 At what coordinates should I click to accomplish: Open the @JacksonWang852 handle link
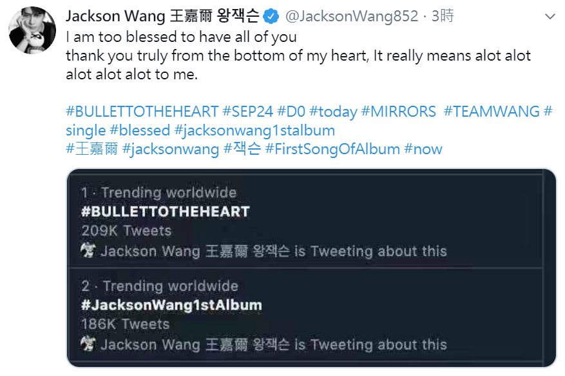click(352, 16)
